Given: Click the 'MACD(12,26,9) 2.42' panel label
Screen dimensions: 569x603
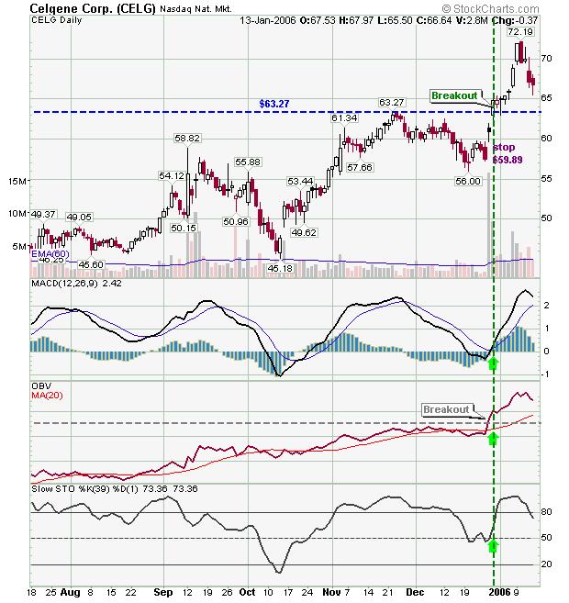Looking at the screenshot, I should tap(76, 284).
